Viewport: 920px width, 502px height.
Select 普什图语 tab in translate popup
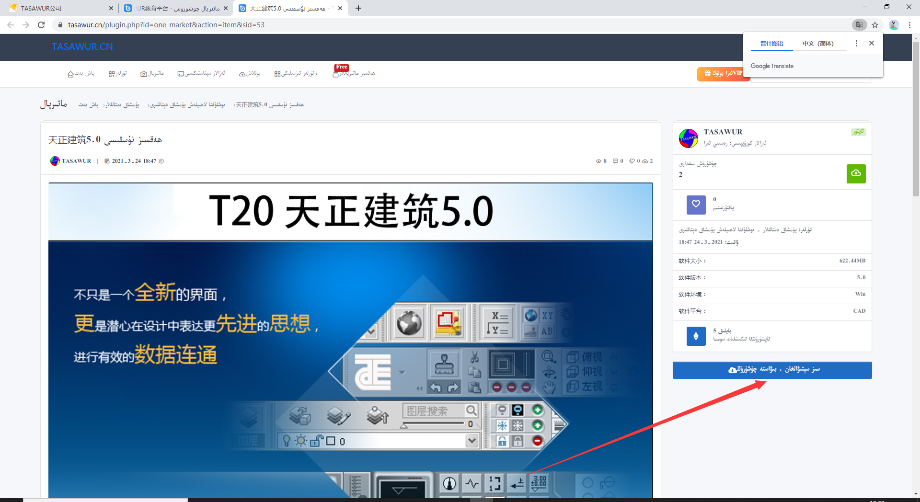(772, 44)
